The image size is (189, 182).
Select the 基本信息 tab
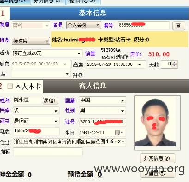pos(15,2)
